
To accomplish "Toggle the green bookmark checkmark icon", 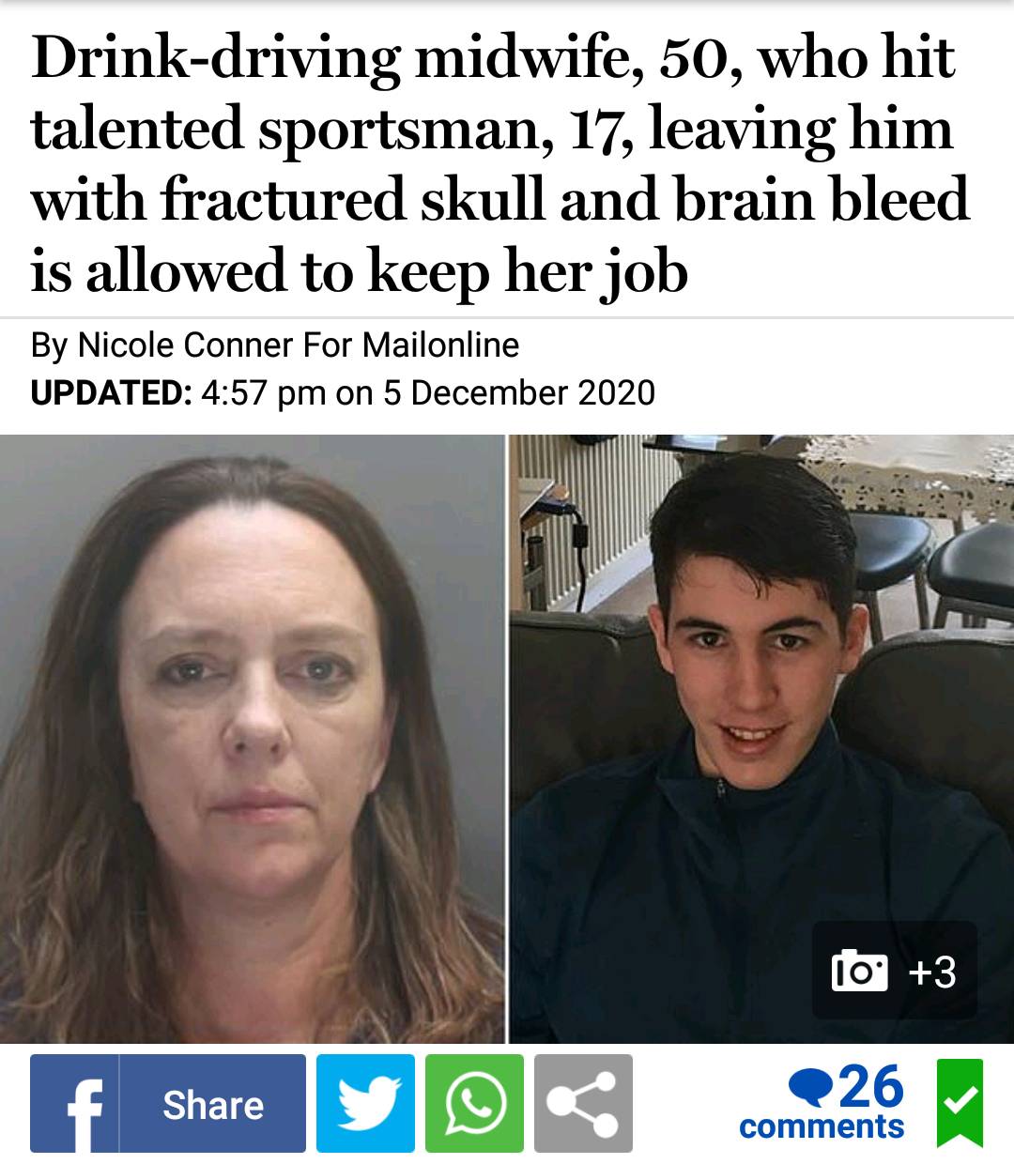I will 960,1104.
